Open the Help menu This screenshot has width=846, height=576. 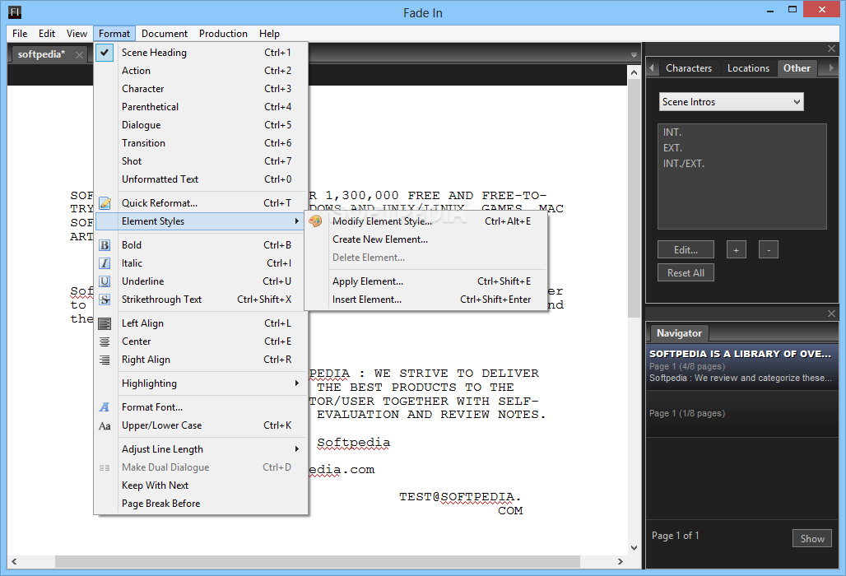coord(269,34)
